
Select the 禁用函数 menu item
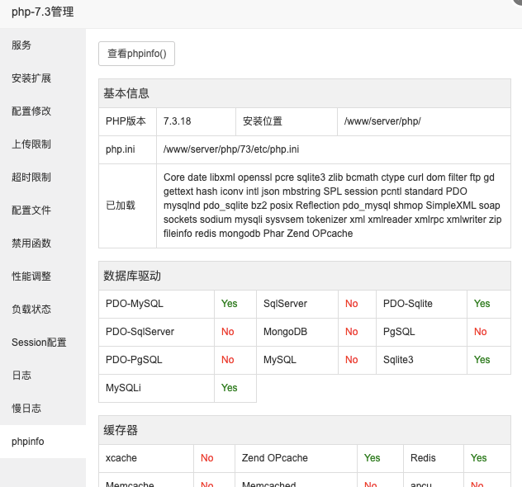tap(31, 243)
